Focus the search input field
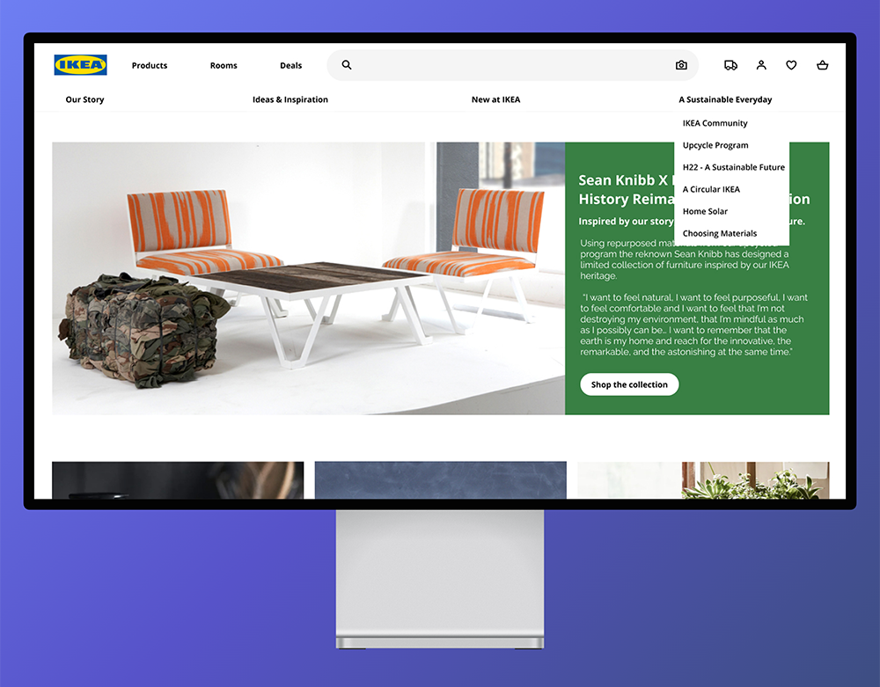Screen dimensions: 880x687 point(512,65)
